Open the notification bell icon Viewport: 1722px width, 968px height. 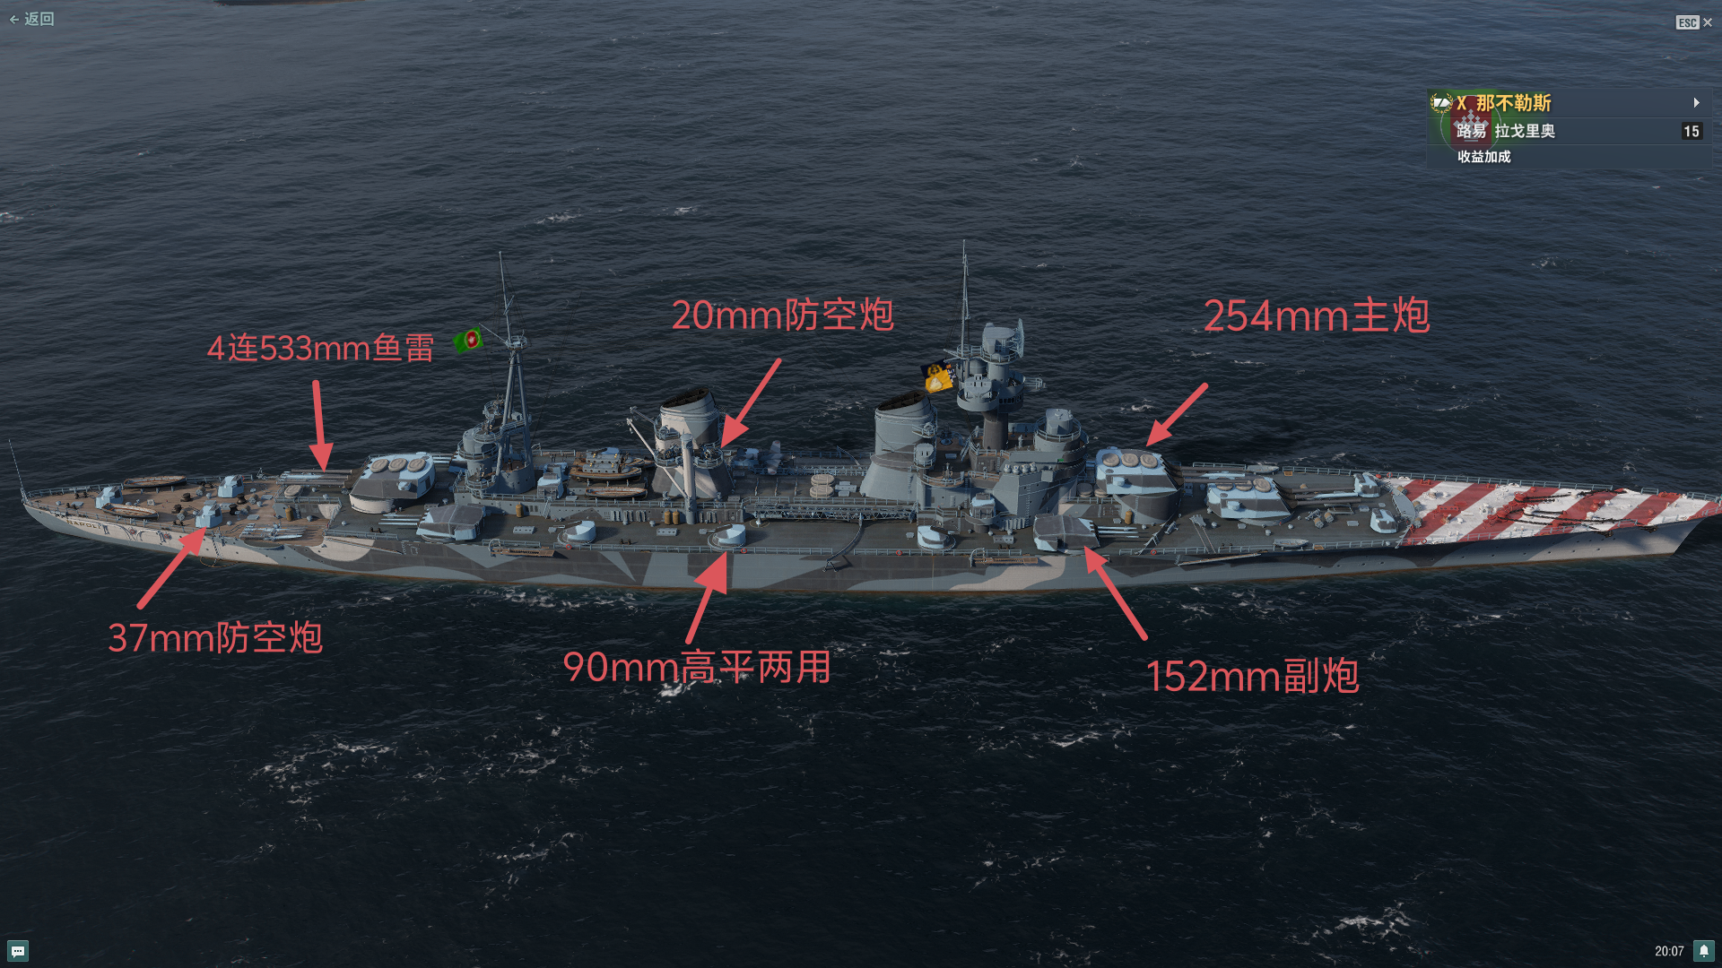(x=1704, y=951)
